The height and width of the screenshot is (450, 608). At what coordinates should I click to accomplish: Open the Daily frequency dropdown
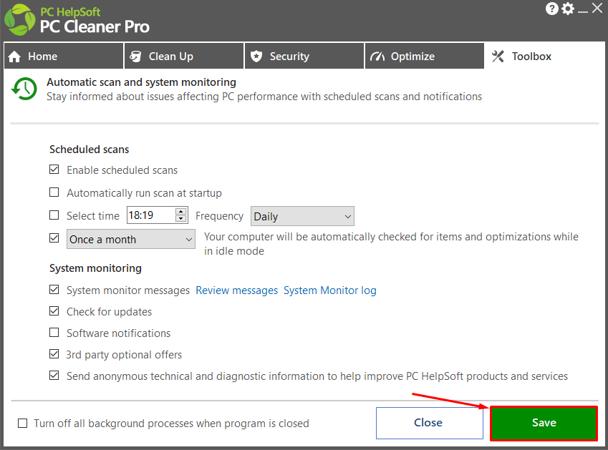coord(302,216)
